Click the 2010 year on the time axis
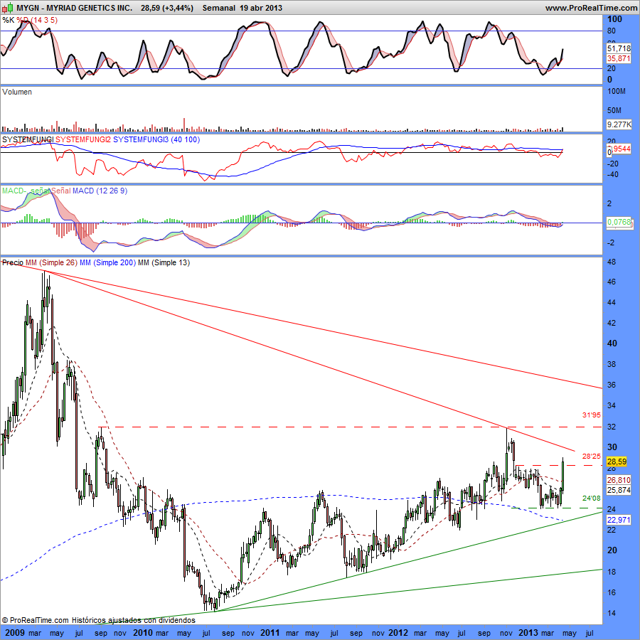Viewport: 640px width, 640px height. [x=143, y=633]
